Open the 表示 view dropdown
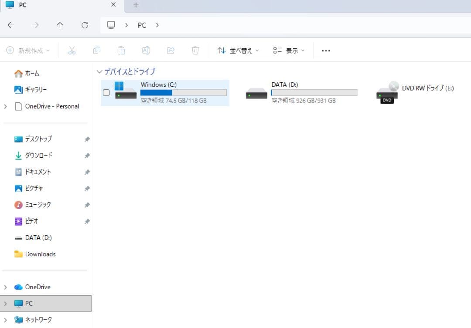 pyautogui.click(x=288, y=50)
